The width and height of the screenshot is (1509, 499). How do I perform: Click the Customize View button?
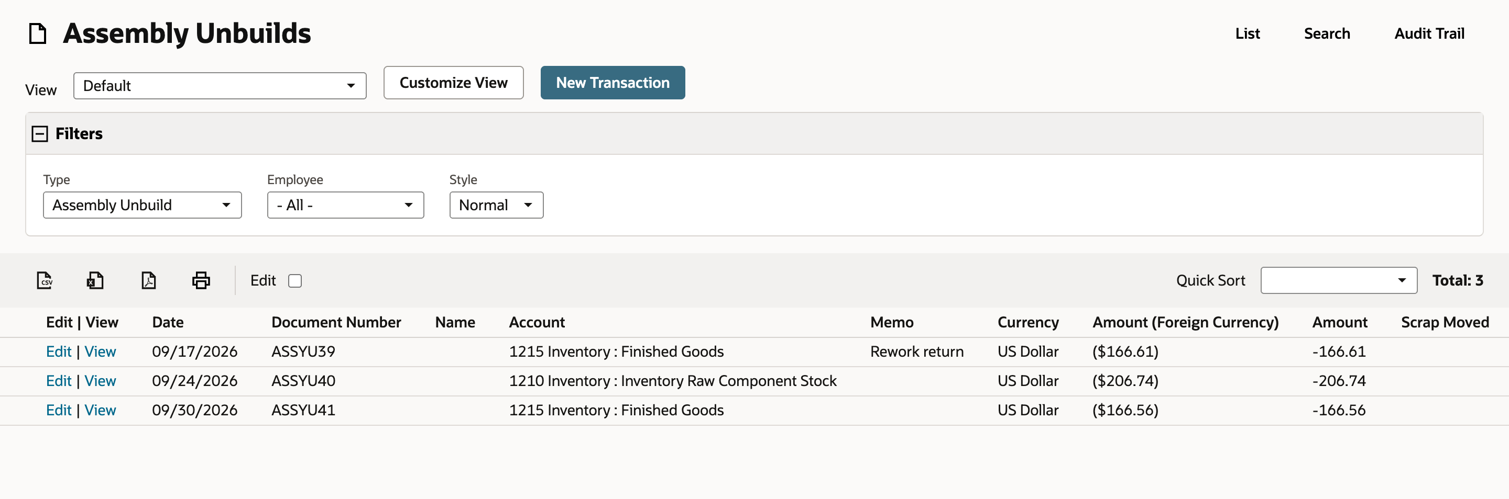pyautogui.click(x=453, y=83)
